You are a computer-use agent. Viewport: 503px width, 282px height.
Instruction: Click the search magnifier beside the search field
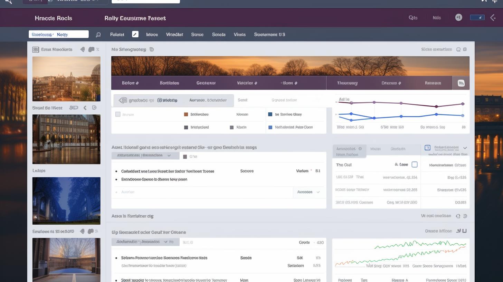[98, 35]
